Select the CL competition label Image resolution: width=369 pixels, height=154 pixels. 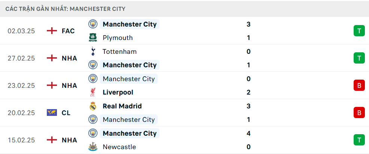[66, 113]
